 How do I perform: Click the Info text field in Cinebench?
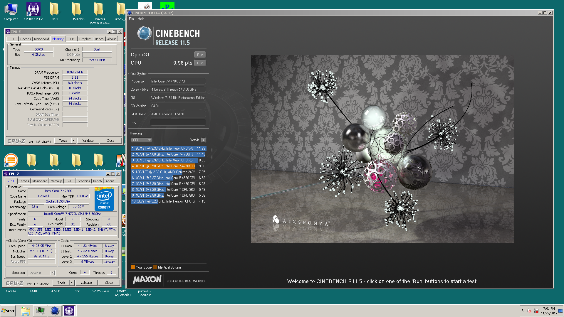[178, 122]
